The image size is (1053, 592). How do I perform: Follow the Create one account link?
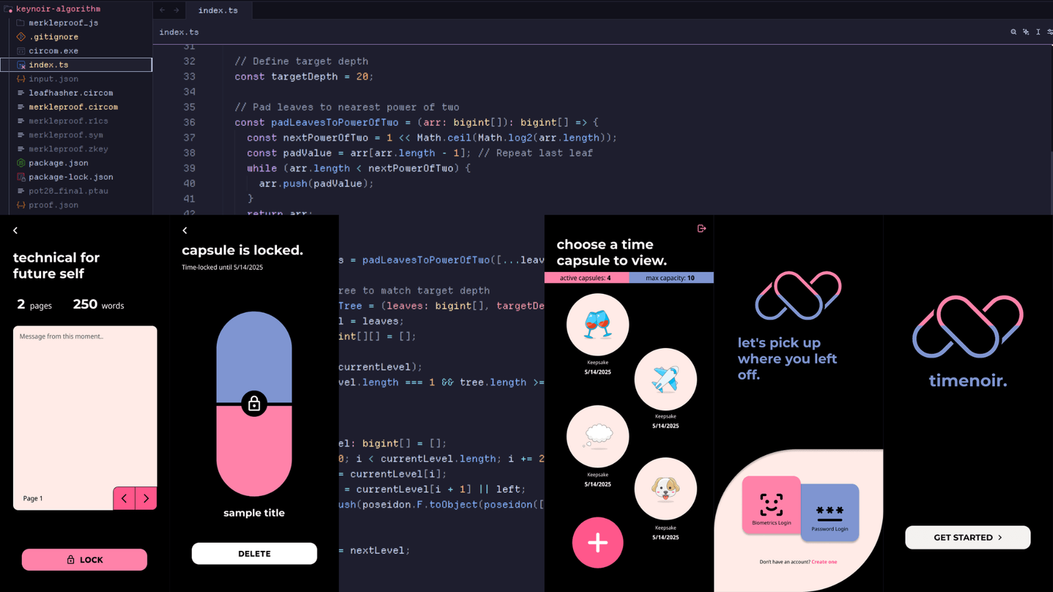coord(824,562)
